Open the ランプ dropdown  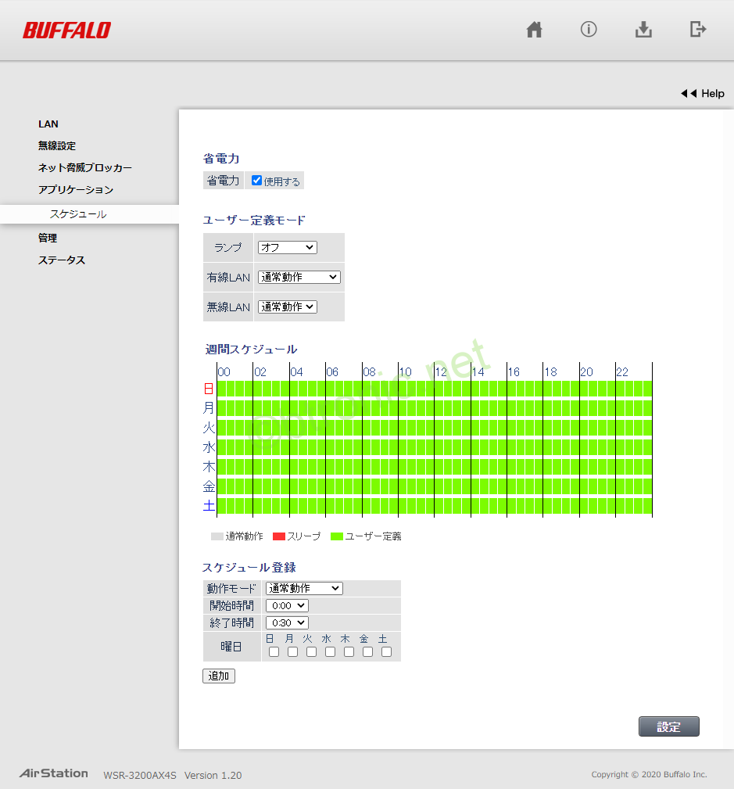coord(287,247)
